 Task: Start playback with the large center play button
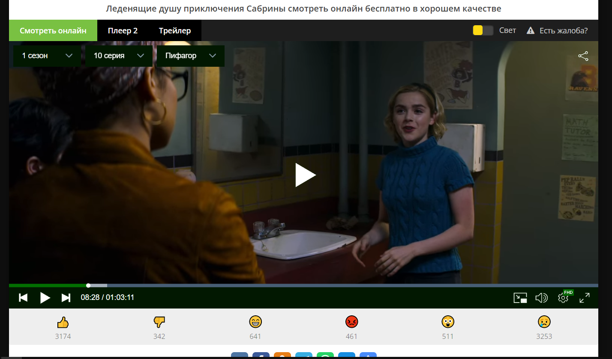pos(305,175)
